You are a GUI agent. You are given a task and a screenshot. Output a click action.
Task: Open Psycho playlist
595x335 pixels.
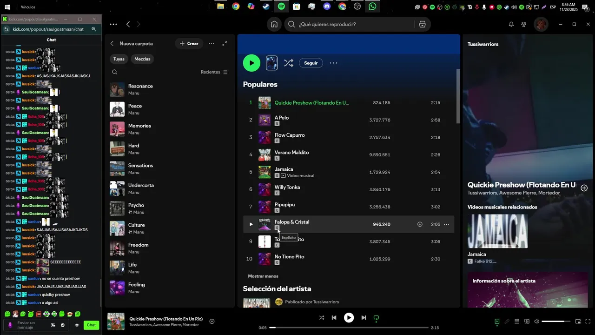(x=170, y=208)
